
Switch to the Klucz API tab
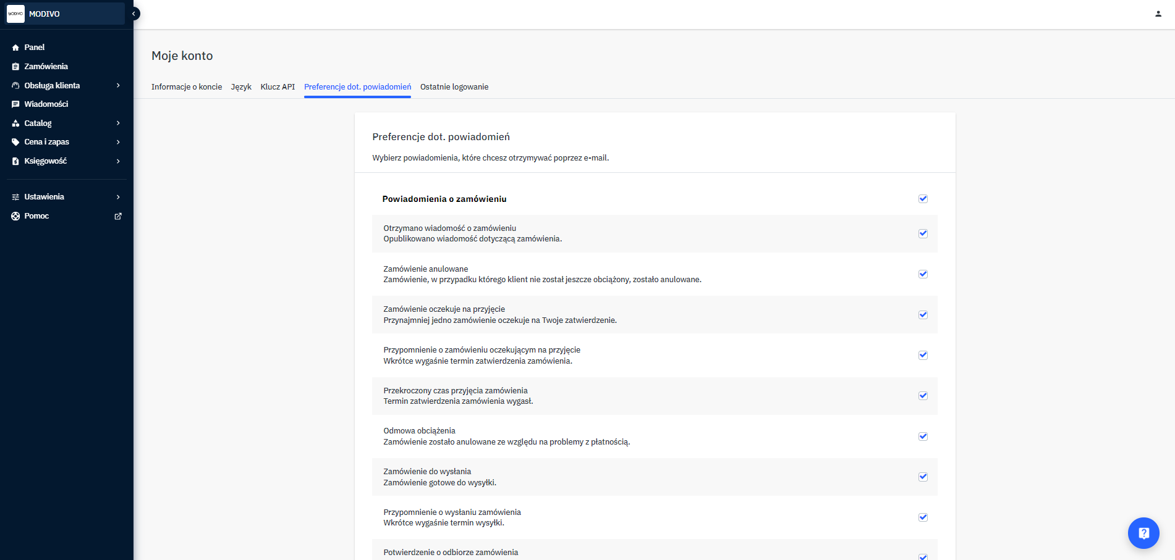[278, 86]
